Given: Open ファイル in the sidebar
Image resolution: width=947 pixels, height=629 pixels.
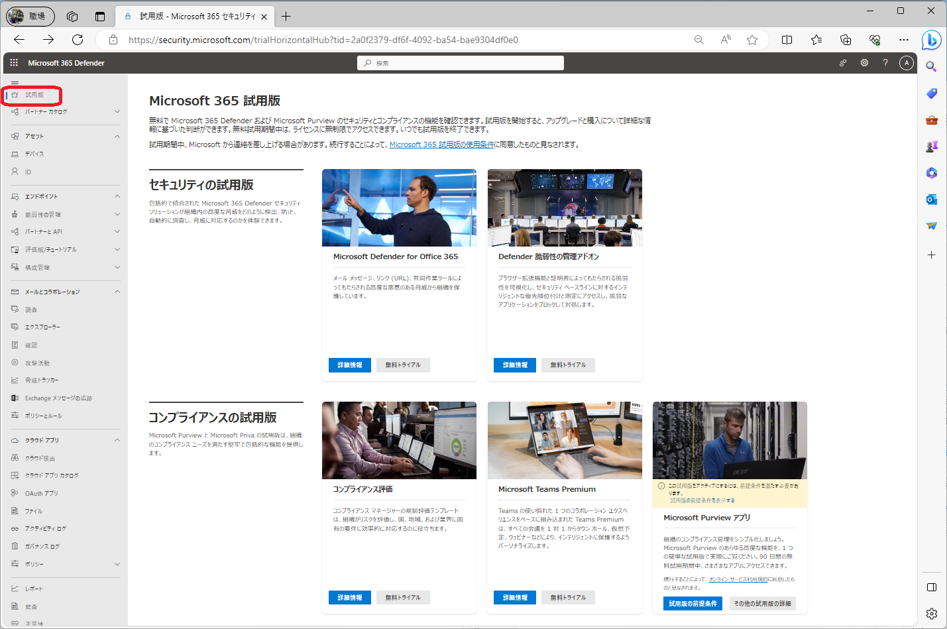Looking at the screenshot, I should [x=34, y=511].
